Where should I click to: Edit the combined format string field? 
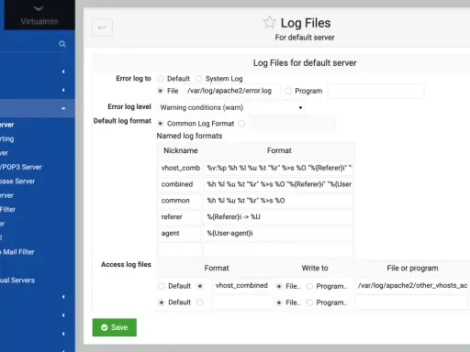pos(278,184)
